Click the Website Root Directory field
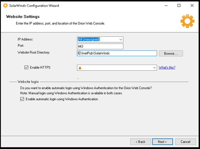The height and width of the screenshot is (149, 200). [117, 53]
